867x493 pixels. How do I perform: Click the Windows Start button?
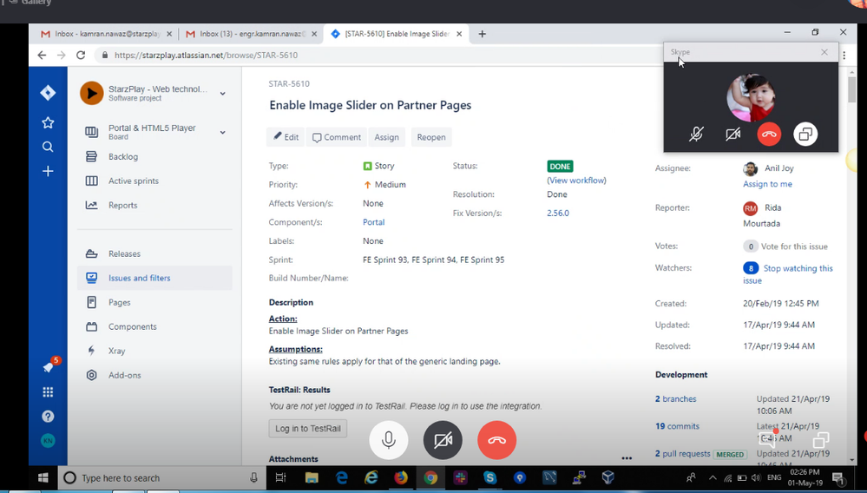[x=43, y=477]
